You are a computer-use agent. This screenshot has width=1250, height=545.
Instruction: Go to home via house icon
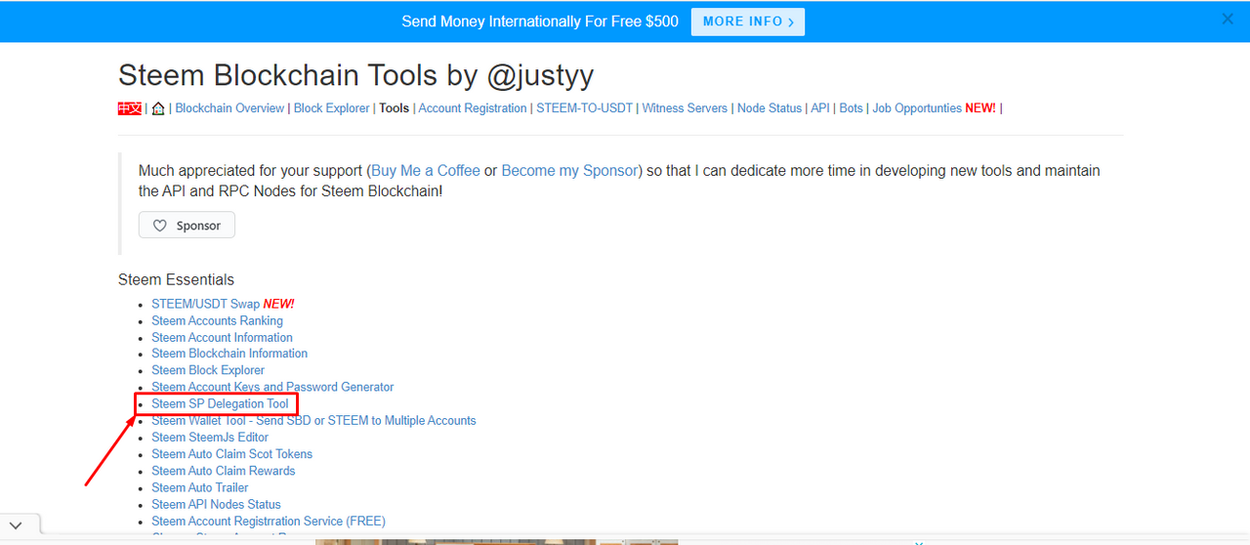pyautogui.click(x=158, y=108)
